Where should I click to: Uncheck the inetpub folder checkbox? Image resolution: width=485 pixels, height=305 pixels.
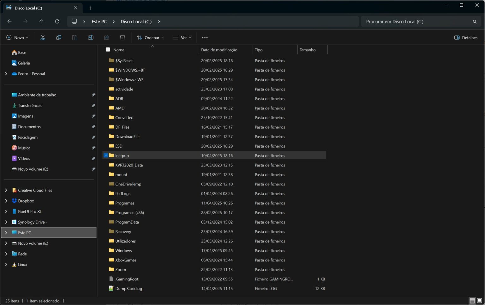coord(106,155)
